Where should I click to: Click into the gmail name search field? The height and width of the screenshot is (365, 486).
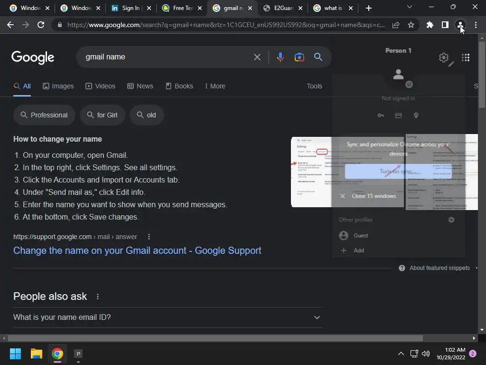tap(168, 57)
